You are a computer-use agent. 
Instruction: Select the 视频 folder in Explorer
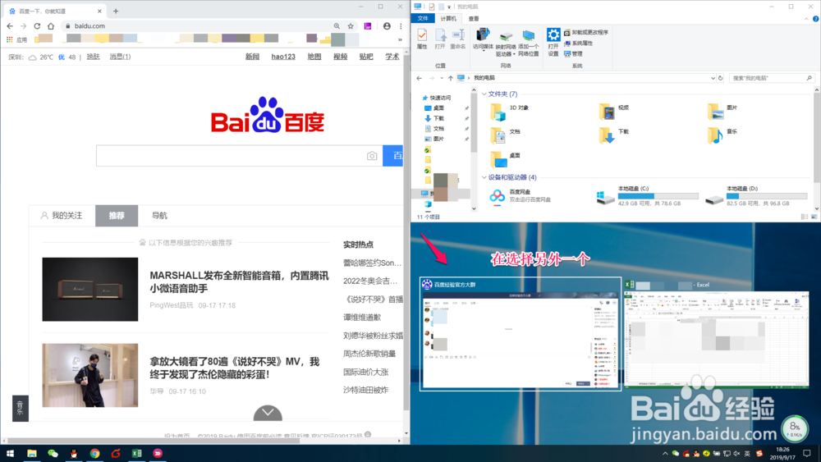coord(614,112)
